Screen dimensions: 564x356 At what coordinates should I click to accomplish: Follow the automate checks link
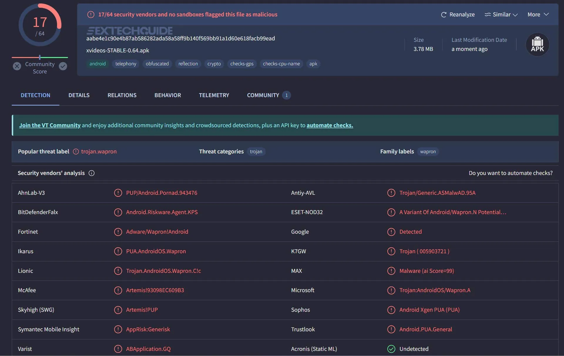[330, 125]
